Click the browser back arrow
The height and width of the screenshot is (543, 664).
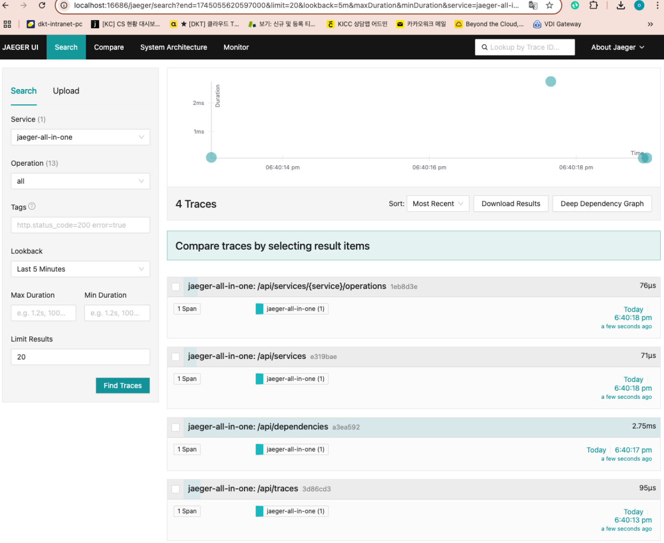pyautogui.click(x=6, y=5)
